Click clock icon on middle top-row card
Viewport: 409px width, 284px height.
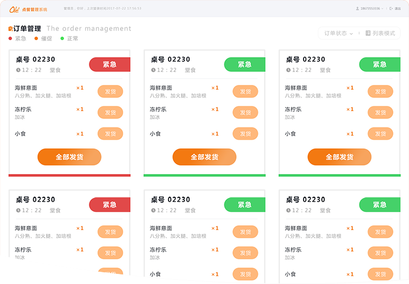153,70
